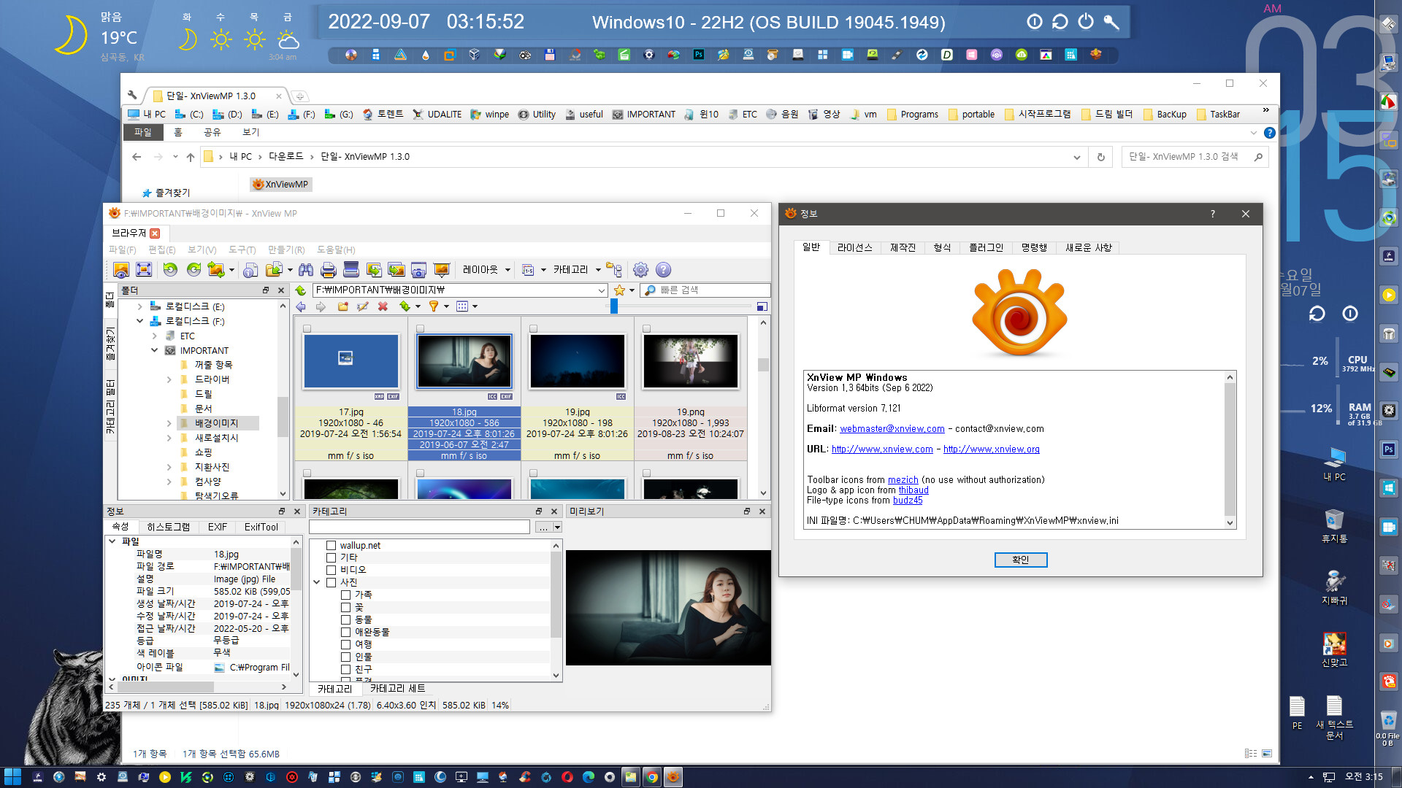Tick the 가족 category checkbox

pyautogui.click(x=346, y=595)
